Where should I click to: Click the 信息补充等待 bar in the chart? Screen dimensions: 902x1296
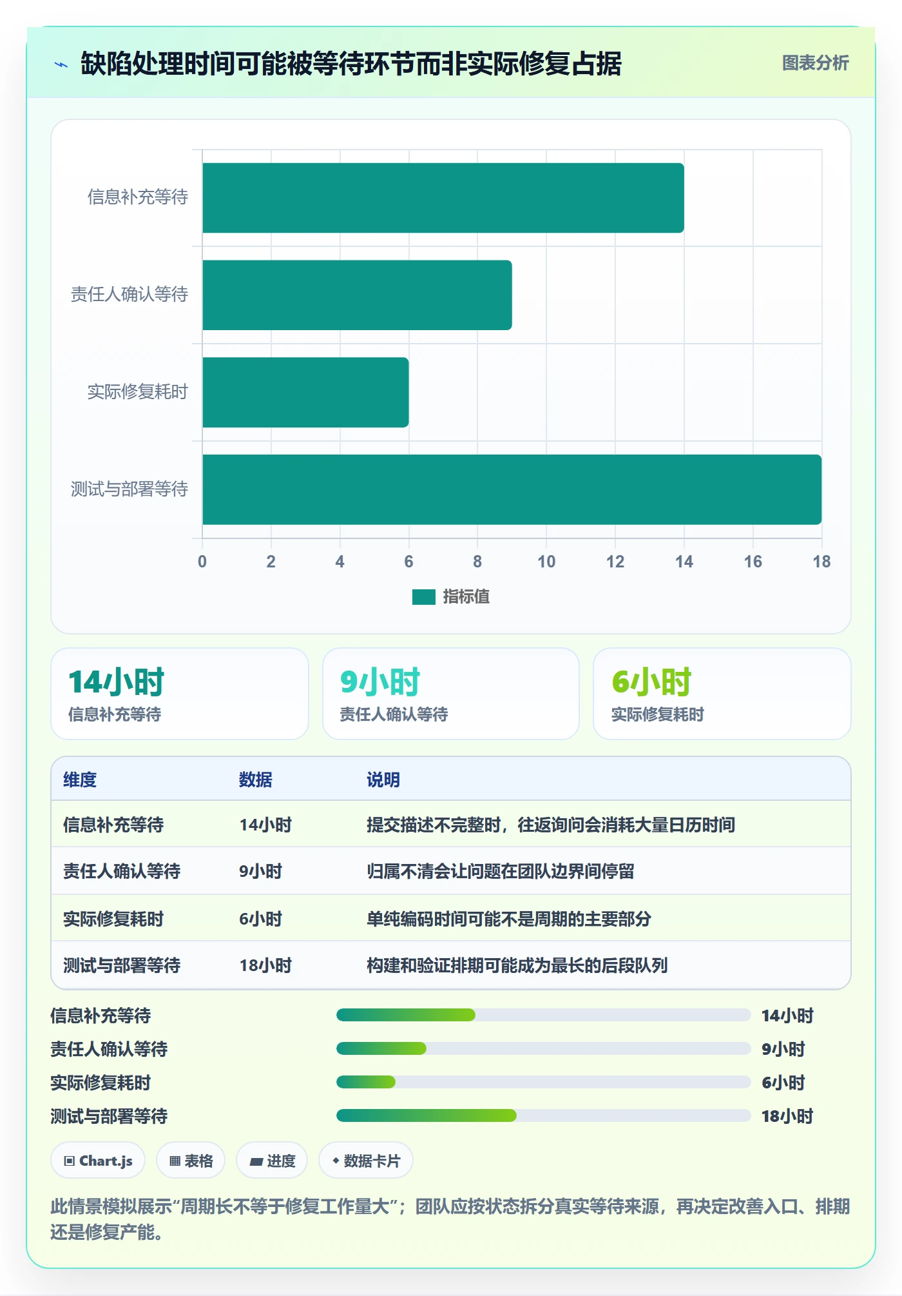443,198
